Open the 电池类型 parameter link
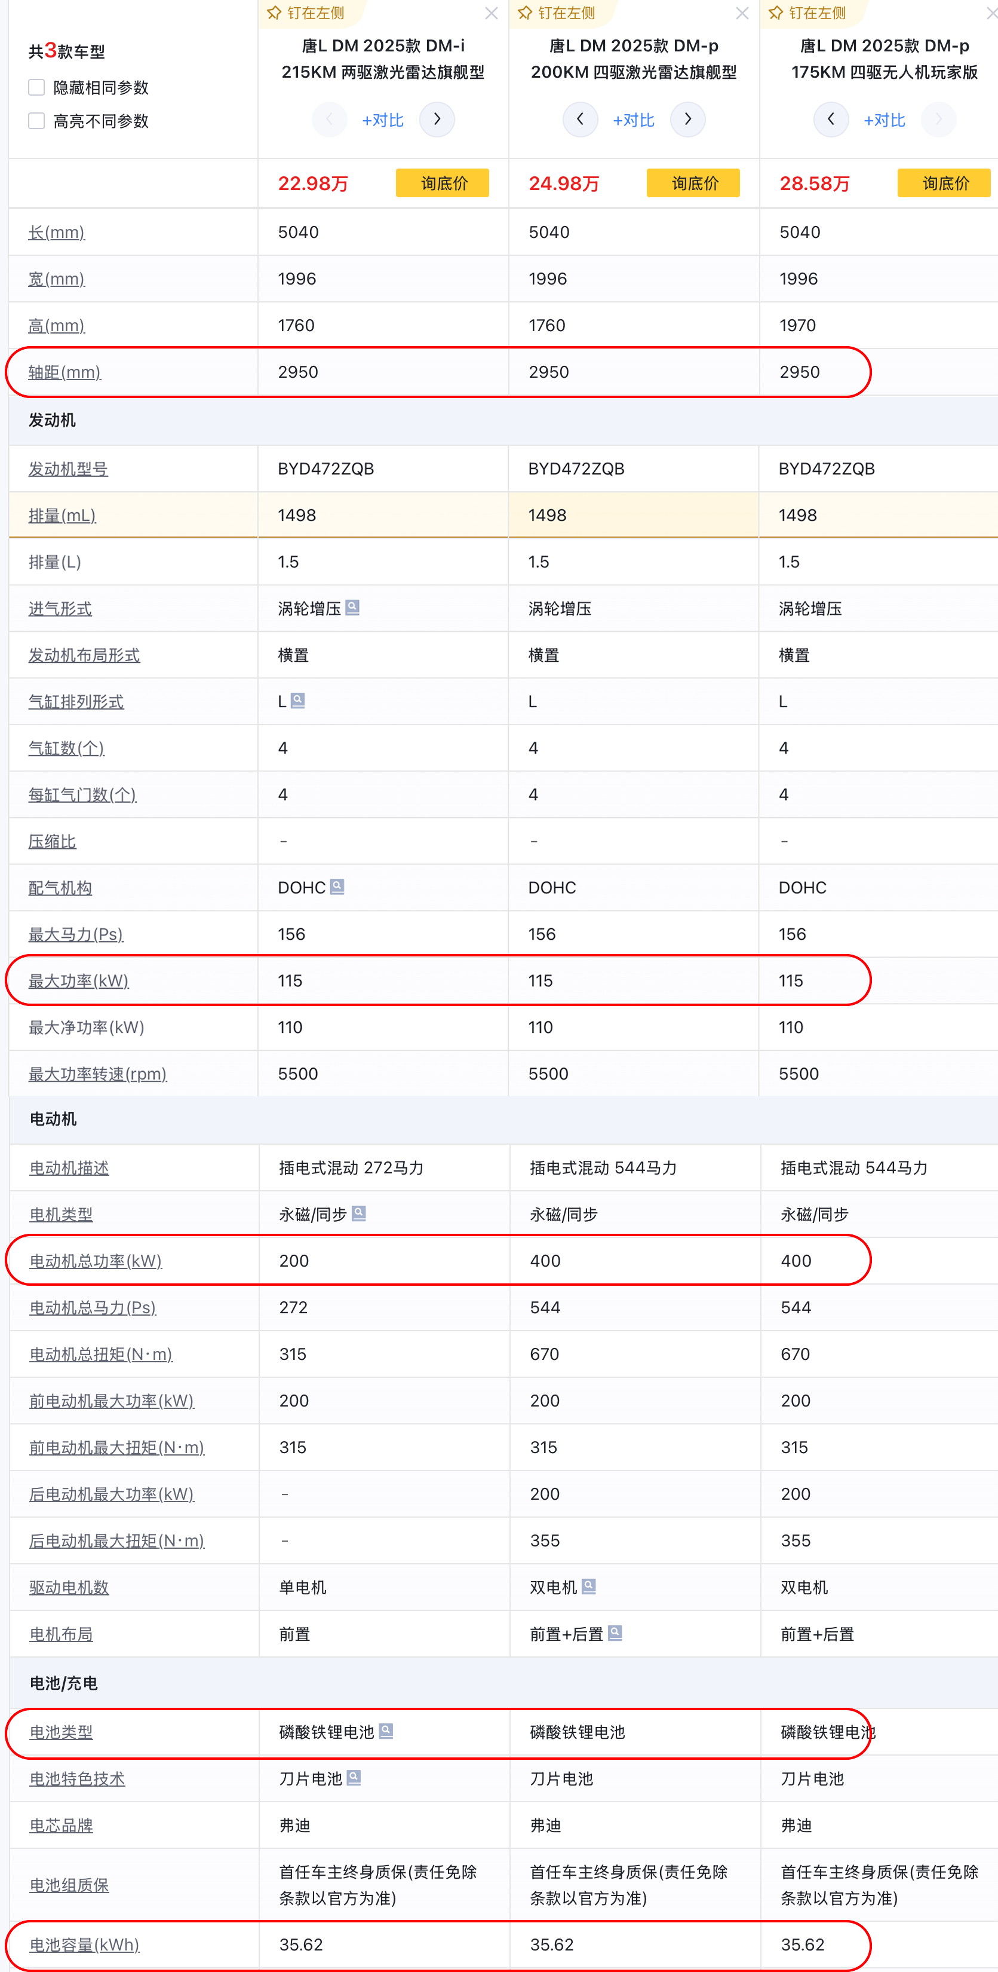This screenshot has width=998, height=1972. click(61, 1732)
